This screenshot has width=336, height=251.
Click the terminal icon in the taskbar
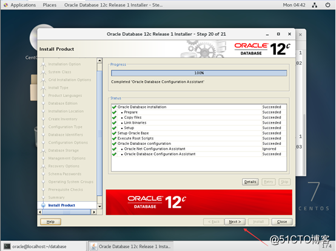(x=7, y=246)
